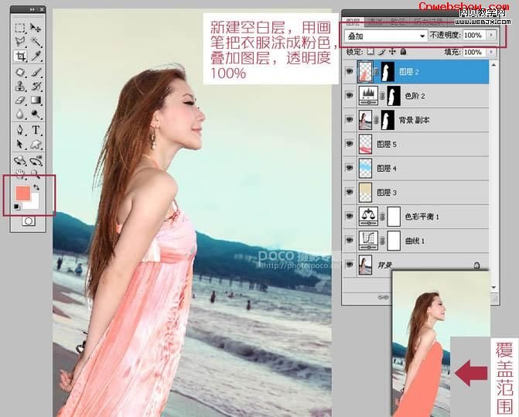
Task: Open the salmon foreground color swatch
Action: [23, 193]
